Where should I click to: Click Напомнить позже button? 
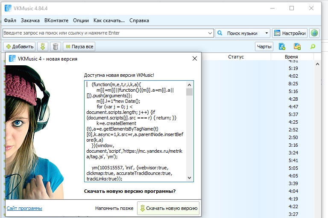[114, 208]
